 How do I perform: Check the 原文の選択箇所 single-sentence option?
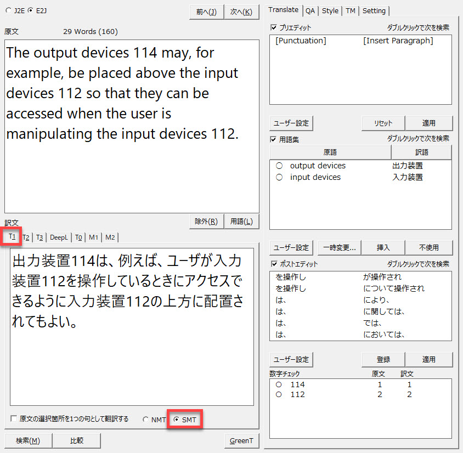tap(14, 419)
